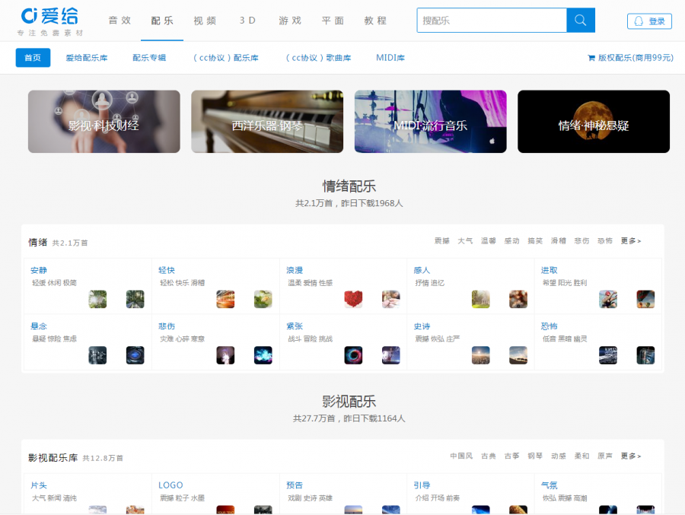Click the QQ penguin icon in 登录 button
Viewport: 685px width, 515px height.
639,21
